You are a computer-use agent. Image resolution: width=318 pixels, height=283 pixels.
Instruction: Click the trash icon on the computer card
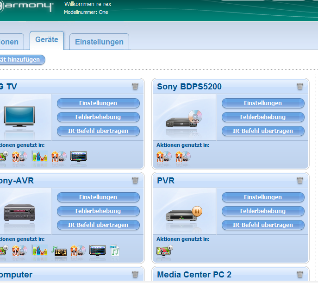(135, 274)
